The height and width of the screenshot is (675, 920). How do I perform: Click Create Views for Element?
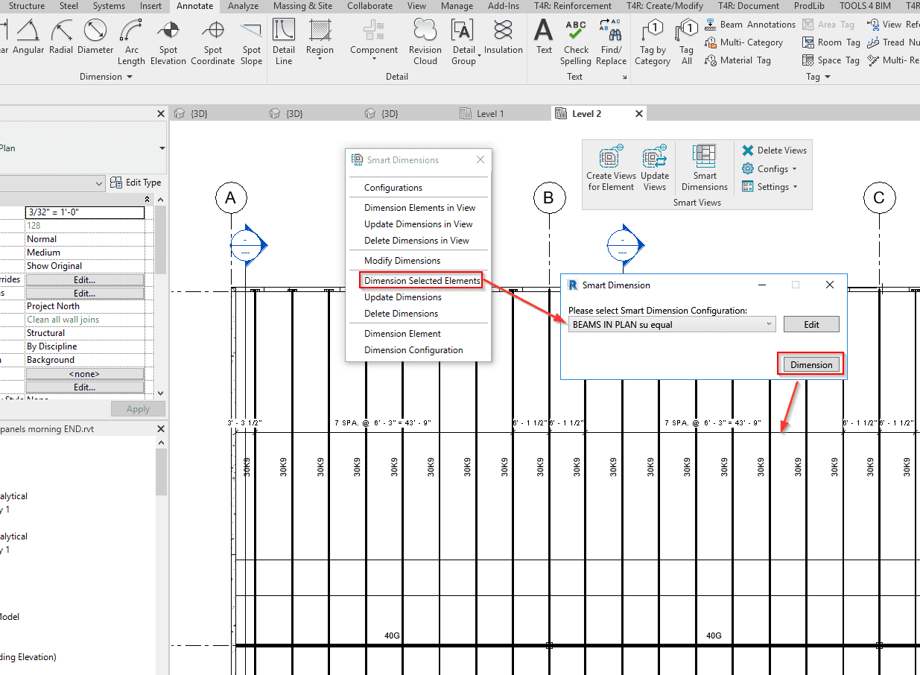pos(612,168)
